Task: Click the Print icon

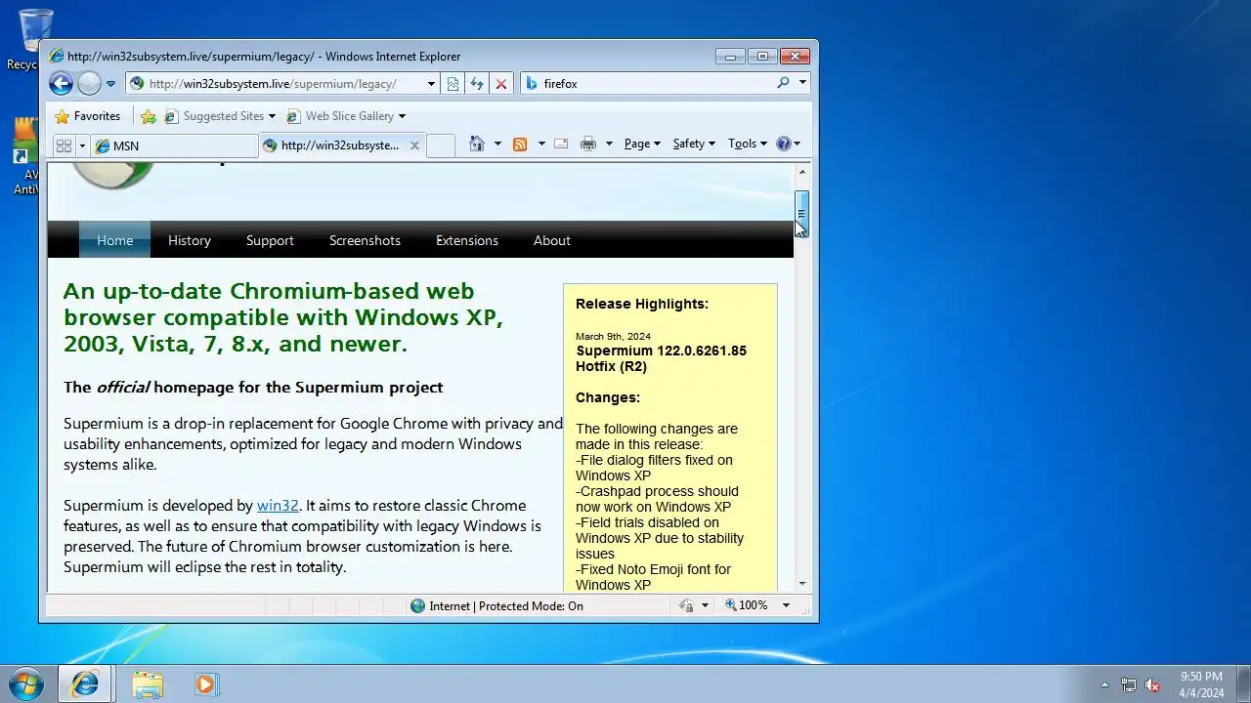Action: 588,144
